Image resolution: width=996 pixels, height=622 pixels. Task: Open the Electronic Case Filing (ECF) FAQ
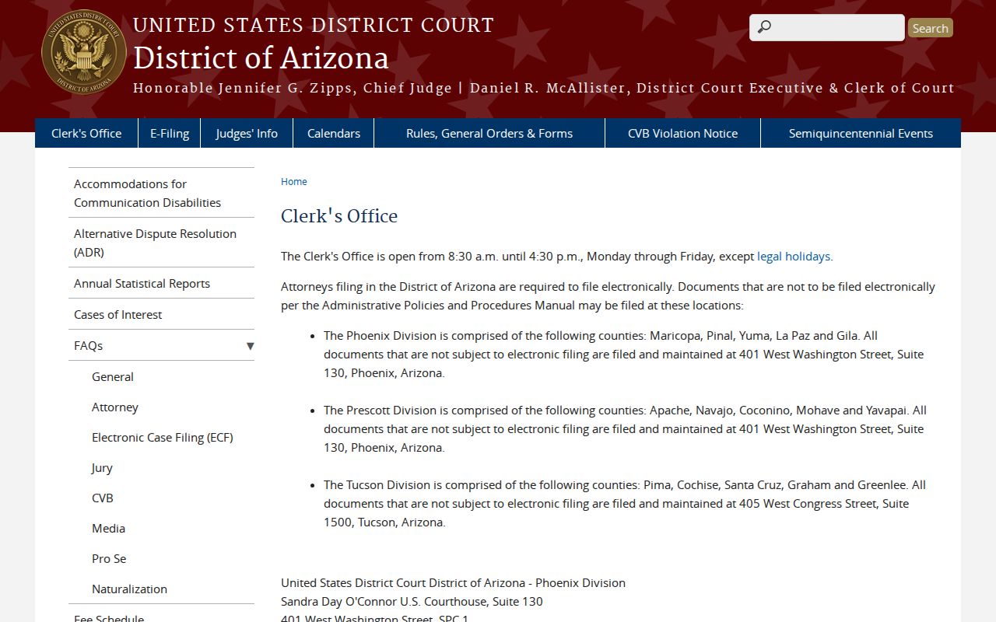coord(163,437)
